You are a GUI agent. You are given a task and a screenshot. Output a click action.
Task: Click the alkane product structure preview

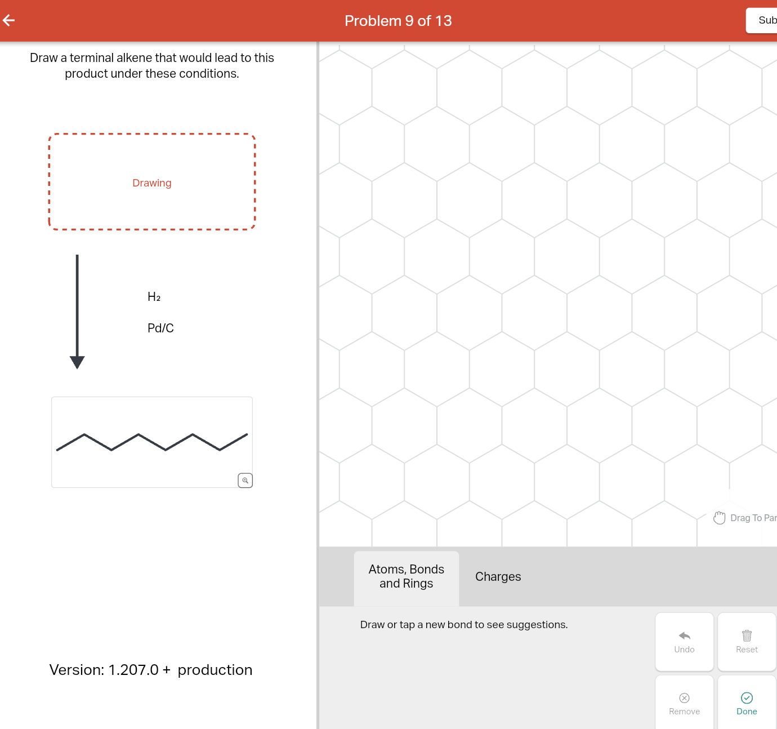[152, 442]
